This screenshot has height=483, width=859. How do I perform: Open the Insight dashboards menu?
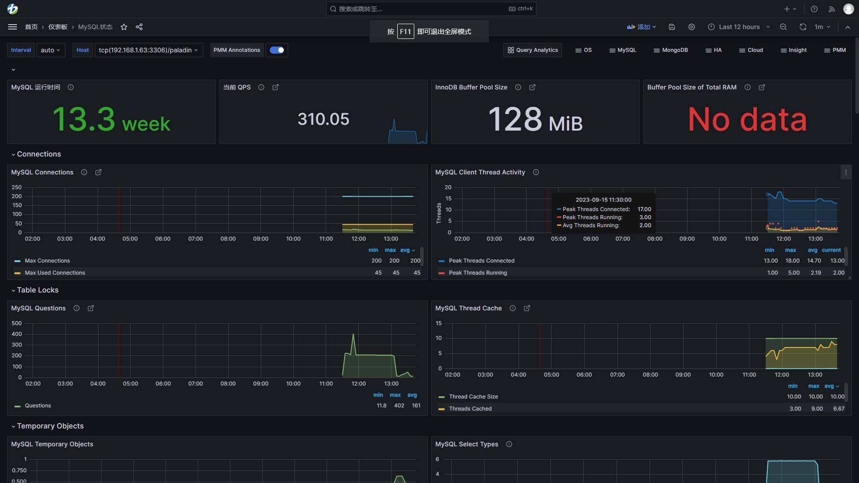point(794,50)
